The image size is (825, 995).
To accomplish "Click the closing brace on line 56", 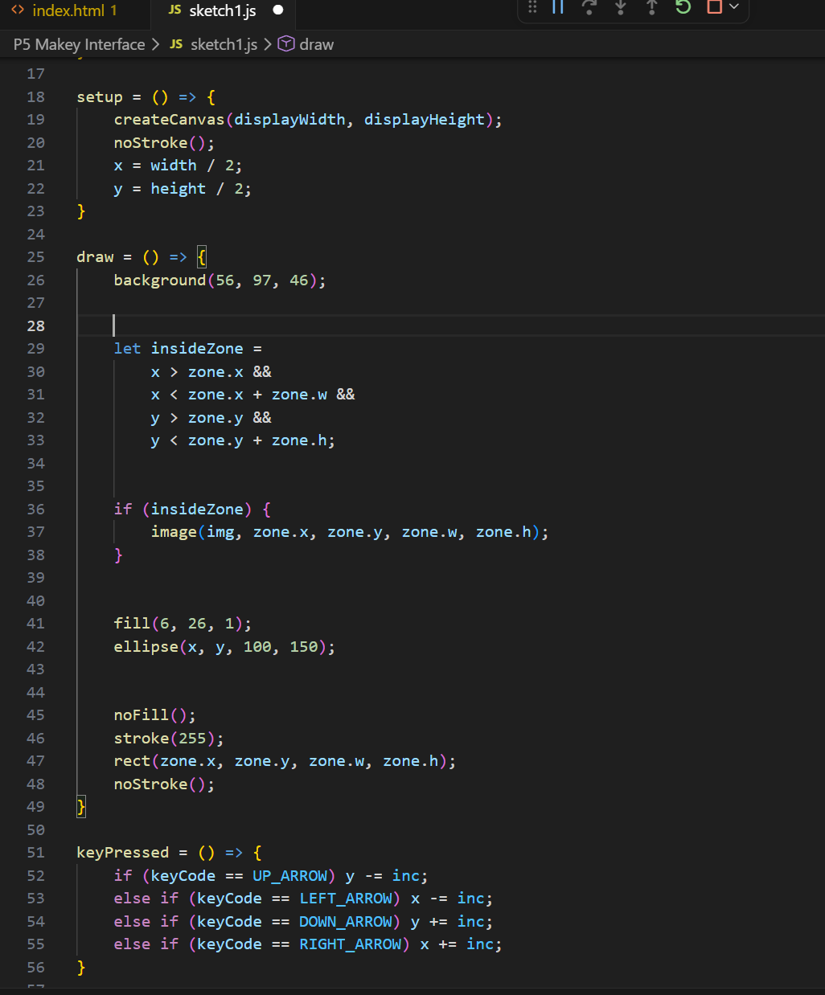I will pos(81,968).
